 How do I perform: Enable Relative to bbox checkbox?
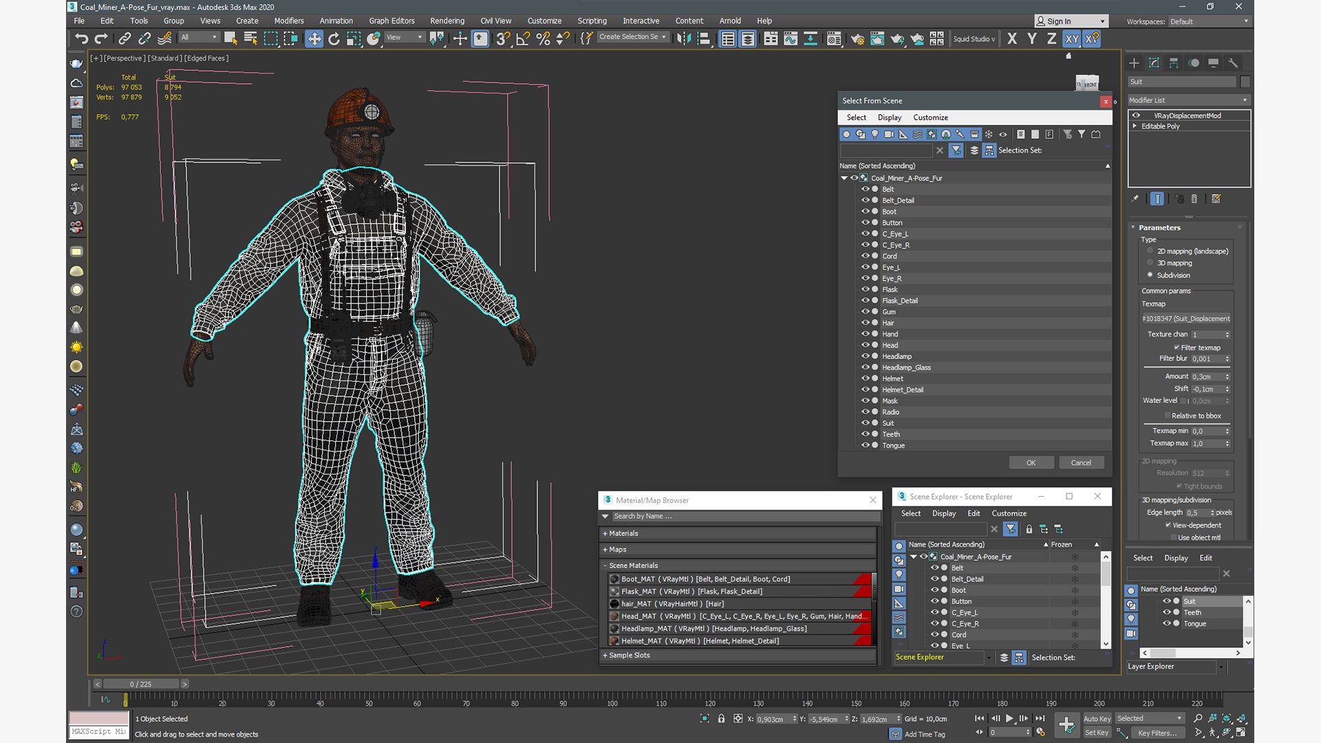[x=1168, y=416]
